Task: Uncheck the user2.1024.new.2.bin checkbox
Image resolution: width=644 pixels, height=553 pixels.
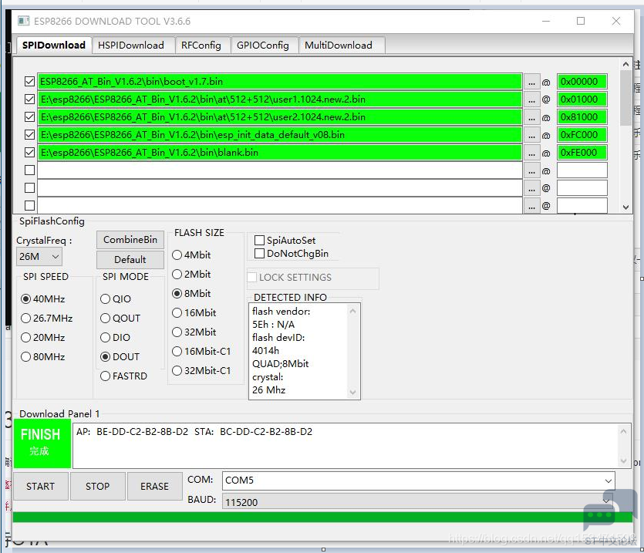Action: (29, 117)
